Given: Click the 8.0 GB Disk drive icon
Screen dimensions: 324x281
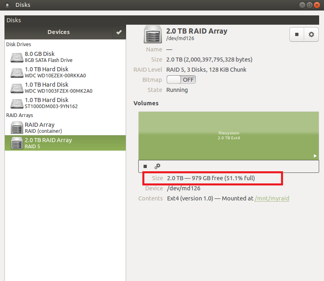Looking at the screenshot, I should click(x=17, y=57).
